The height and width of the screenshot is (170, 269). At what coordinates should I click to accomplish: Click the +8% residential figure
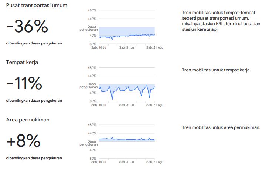point(24,141)
